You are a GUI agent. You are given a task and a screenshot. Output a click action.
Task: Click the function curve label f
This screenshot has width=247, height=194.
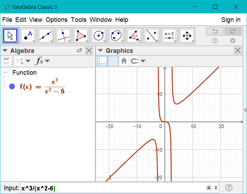coord(110,177)
